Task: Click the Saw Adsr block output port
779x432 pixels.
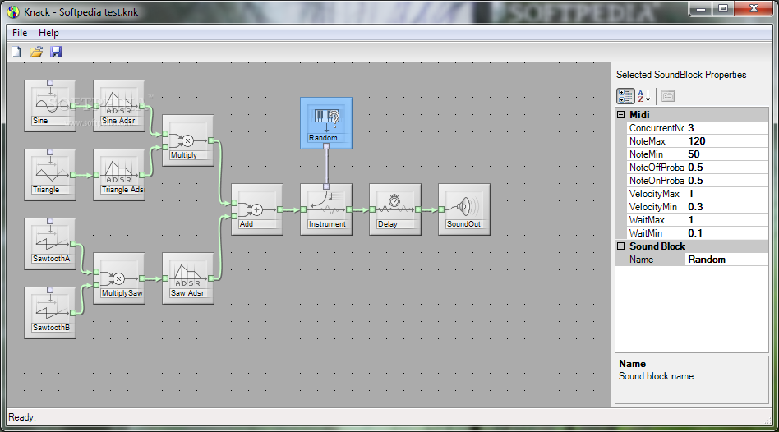Action: [211, 278]
